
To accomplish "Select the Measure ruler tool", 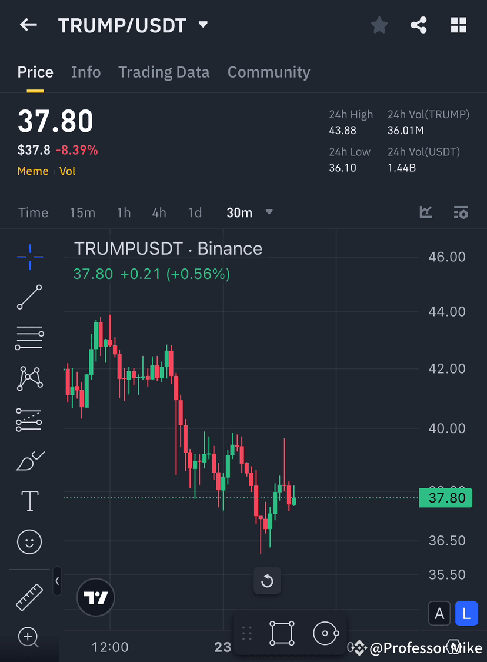I will point(29,597).
